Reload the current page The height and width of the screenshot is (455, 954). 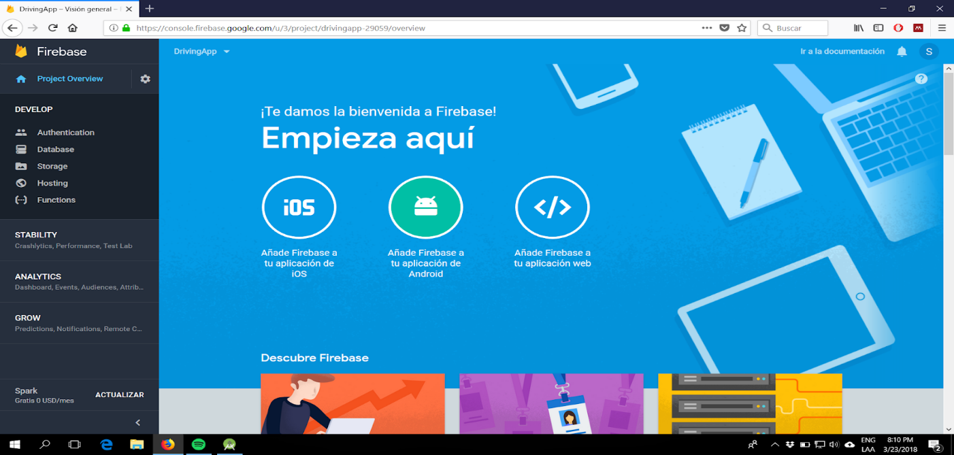pos(52,28)
